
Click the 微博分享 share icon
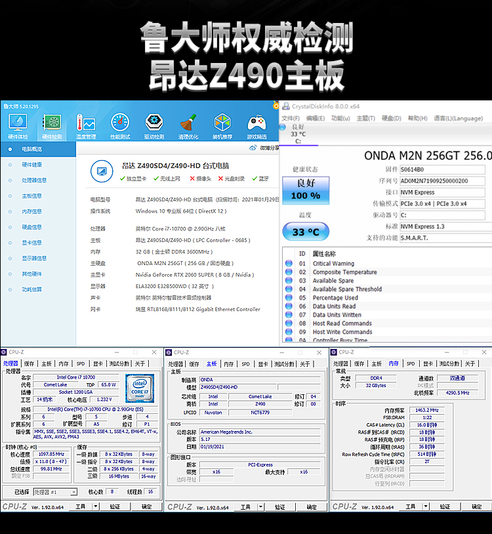(x=253, y=148)
